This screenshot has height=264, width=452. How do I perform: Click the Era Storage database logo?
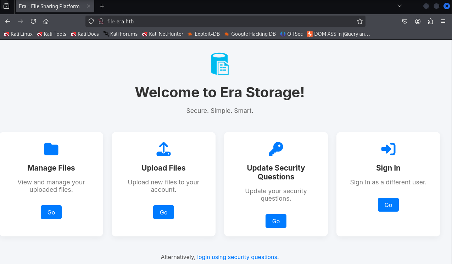point(219,64)
